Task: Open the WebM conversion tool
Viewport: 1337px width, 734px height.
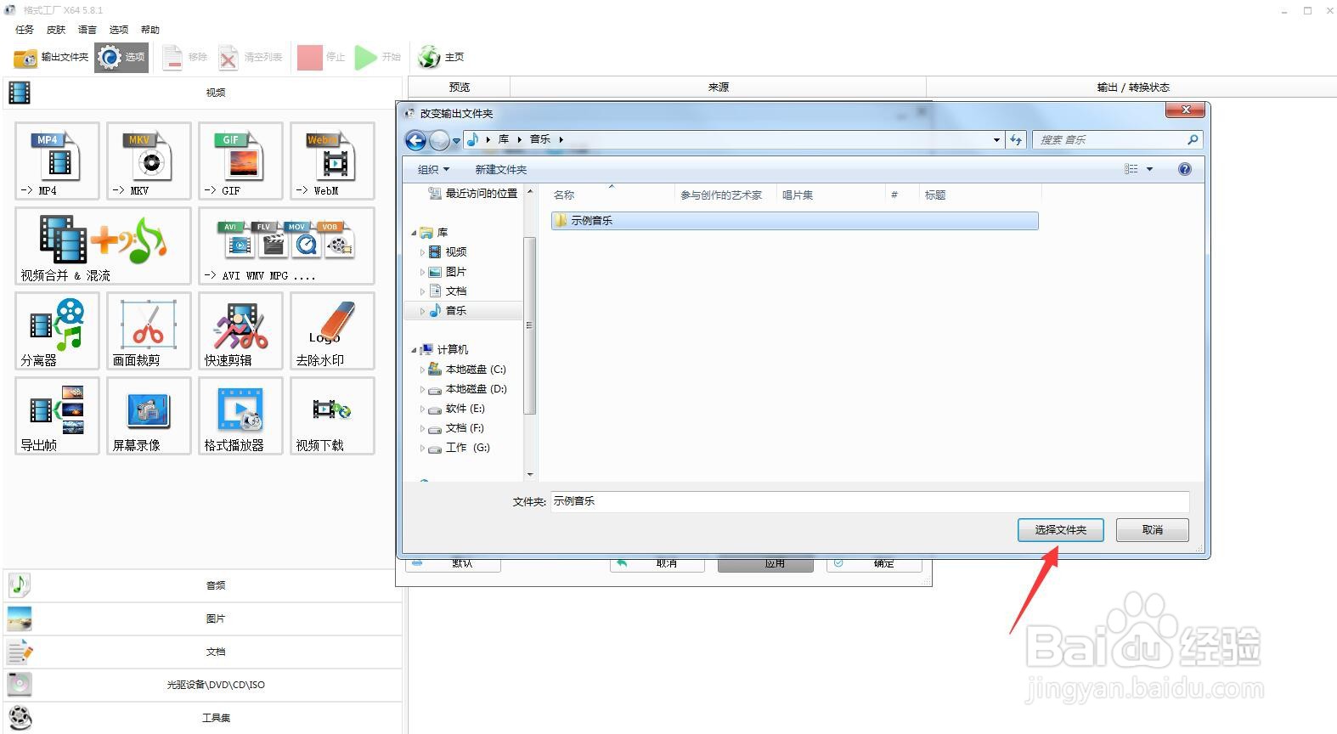Action: tap(332, 161)
